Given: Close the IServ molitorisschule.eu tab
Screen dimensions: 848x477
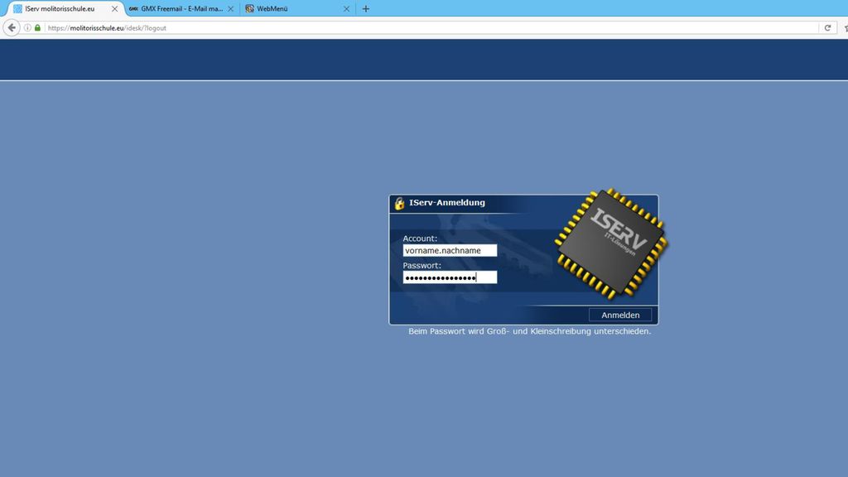Looking at the screenshot, I should point(114,8).
